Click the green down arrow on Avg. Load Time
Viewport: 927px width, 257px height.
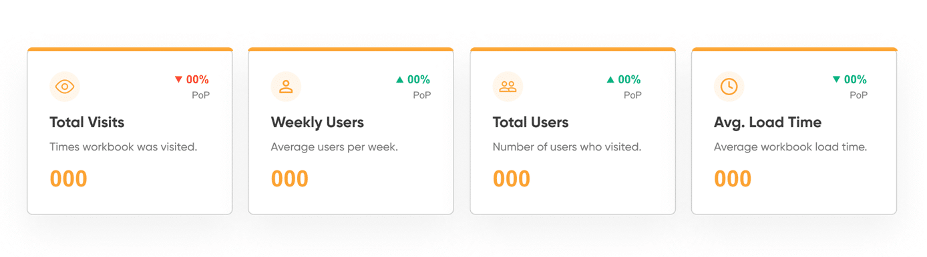(836, 79)
